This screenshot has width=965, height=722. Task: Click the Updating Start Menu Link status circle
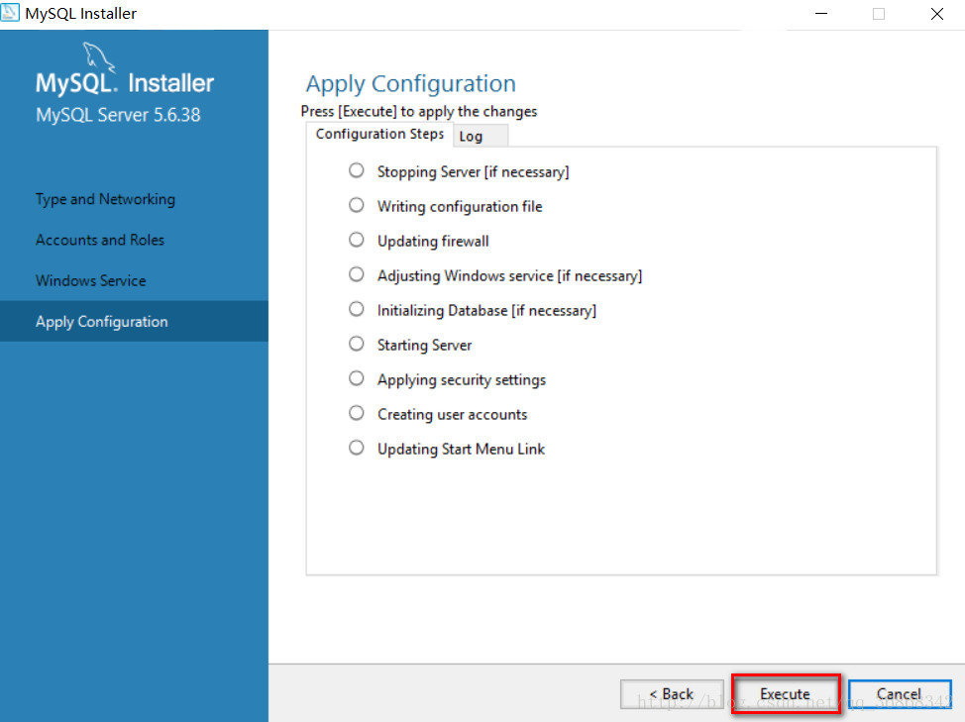tap(357, 448)
